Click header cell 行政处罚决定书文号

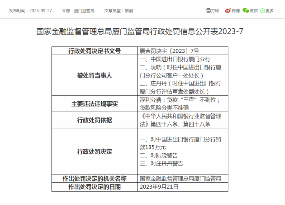coord(94,51)
